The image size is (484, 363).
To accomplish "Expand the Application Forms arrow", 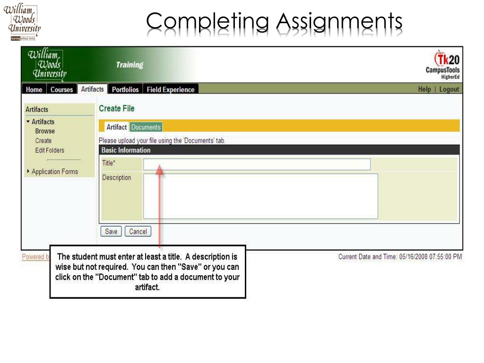I will pyautogui.click(x=28, y=171).
